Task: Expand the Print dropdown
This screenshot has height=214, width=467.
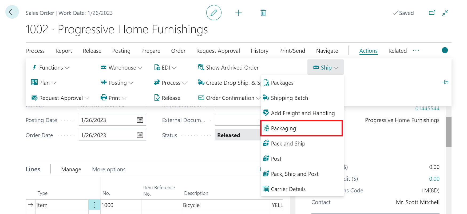Action: click(114, 98)
